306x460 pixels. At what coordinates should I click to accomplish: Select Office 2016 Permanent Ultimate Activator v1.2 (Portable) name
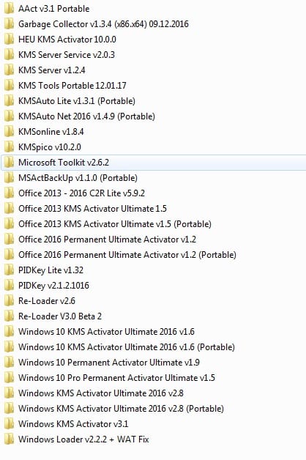point(127,254)
